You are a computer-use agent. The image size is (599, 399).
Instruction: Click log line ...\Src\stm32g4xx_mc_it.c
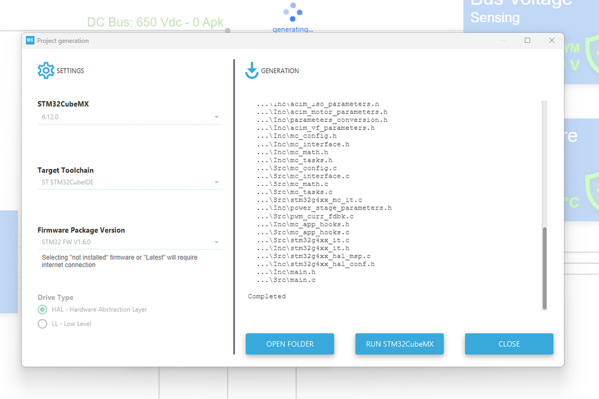pyautogui.click(x=309, y=200)
